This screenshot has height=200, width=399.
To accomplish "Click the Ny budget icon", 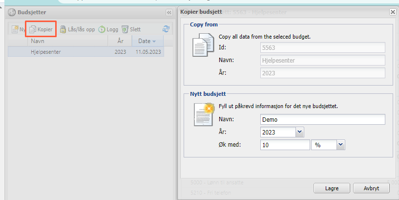I will (15, 29).
